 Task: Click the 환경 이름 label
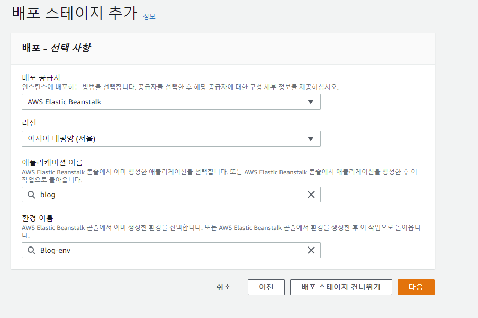click(x=38, y=218)
